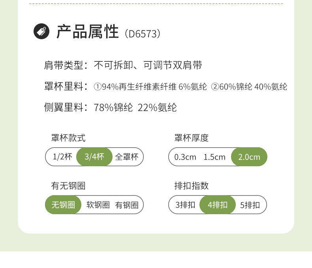Select the 软钢圈 wire option

[98, 205]
